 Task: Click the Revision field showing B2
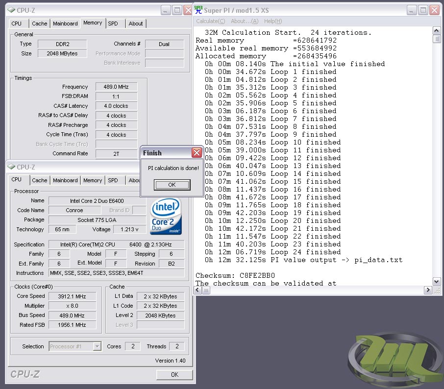[172, 264]
